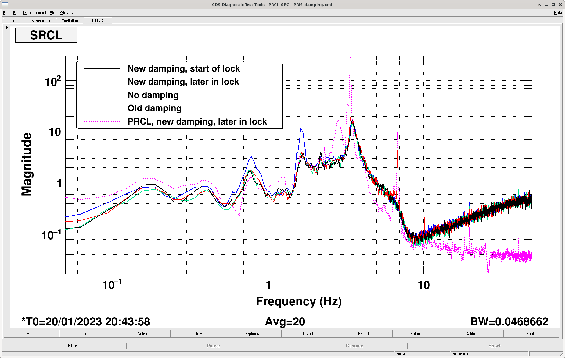Open the Help menu
Screen dimensions: 565x358
coord(558,13)
